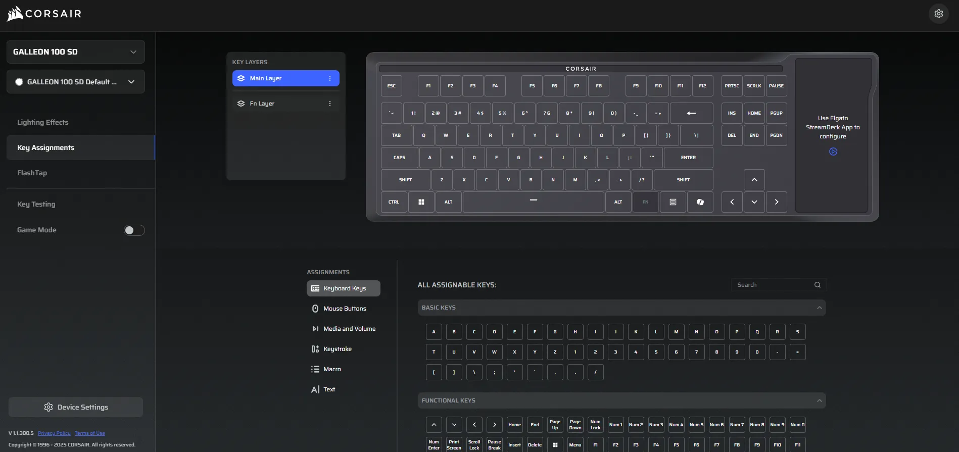Select the F12 key on keyboard preview
This screenshot has height=452, width=959.
(x=702, y=86)
